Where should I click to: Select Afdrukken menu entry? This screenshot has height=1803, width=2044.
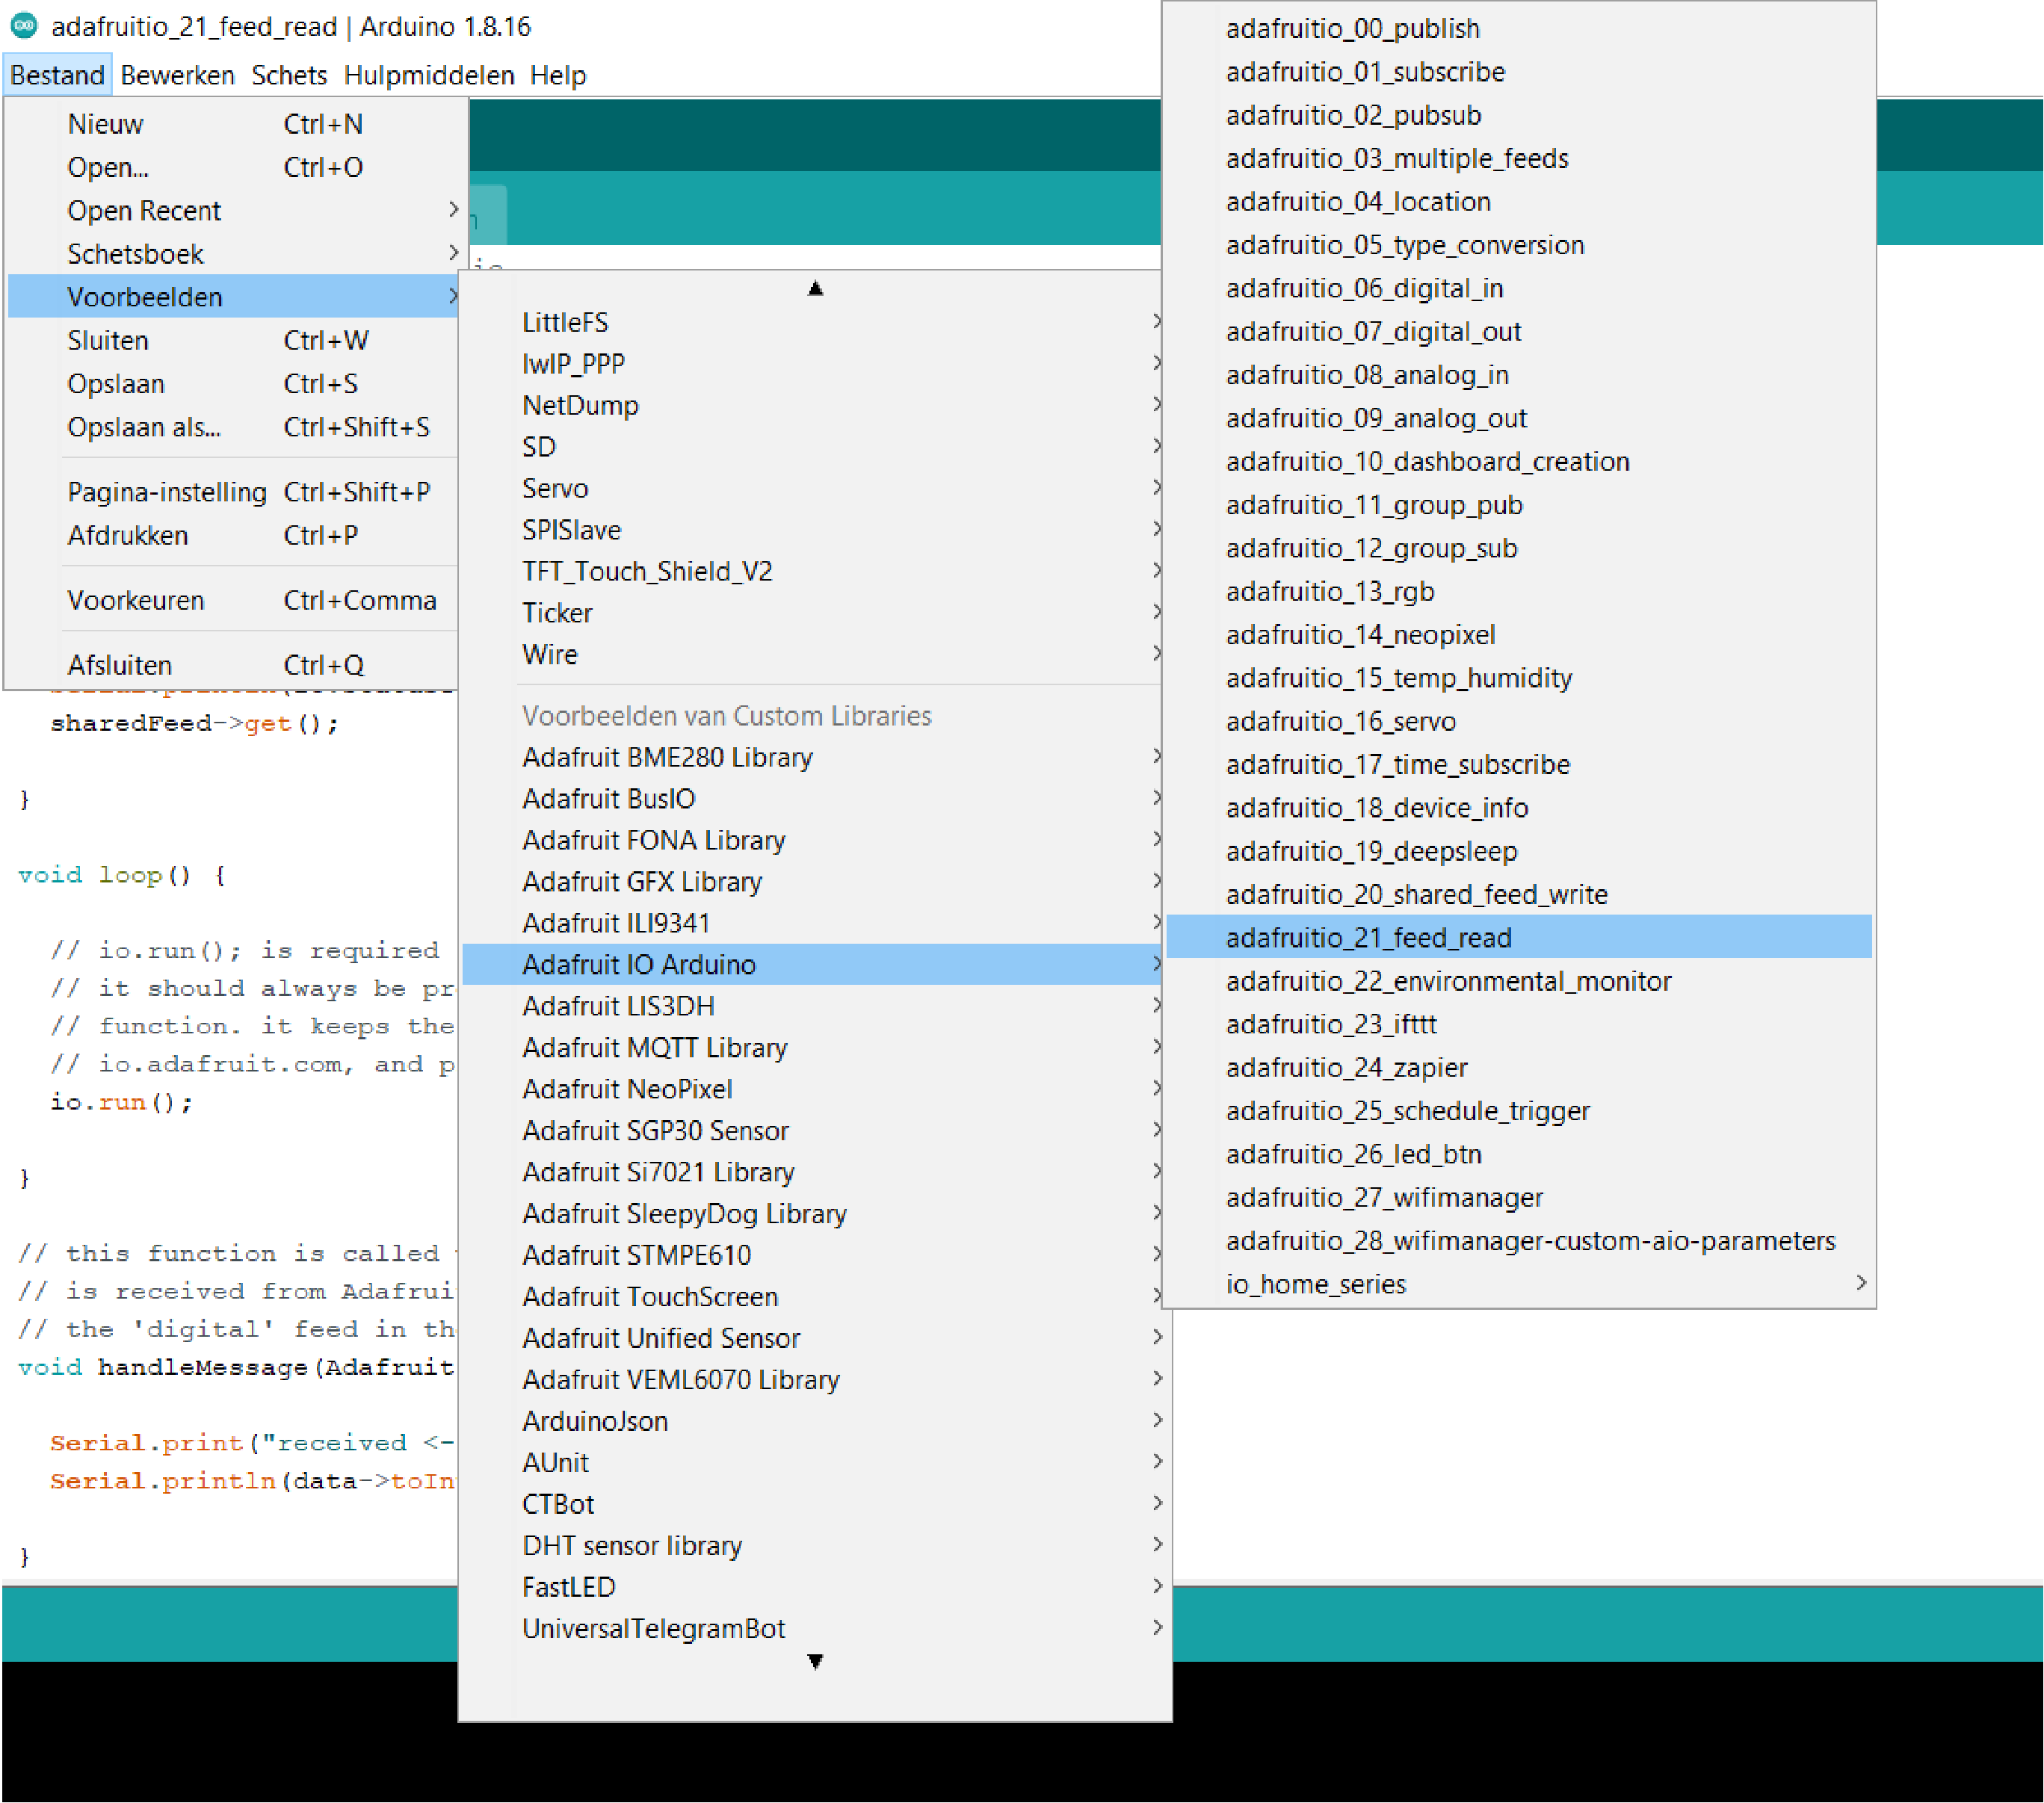(x=232, y=535)
